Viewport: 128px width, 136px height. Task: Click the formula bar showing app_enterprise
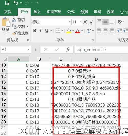(101, 50)
